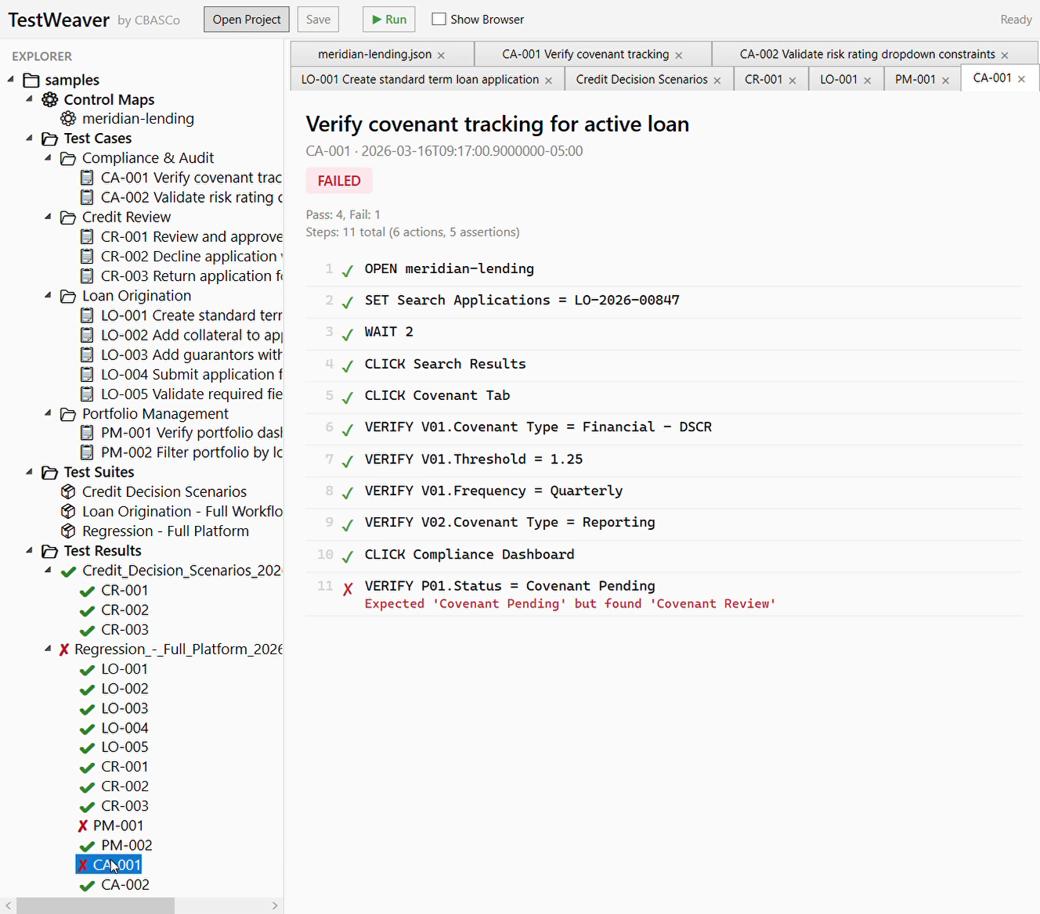This screenshot has height=914, width=1040.
Task: Click the green checkmark beside LO-003 result
Action: (x=86, y=708)
